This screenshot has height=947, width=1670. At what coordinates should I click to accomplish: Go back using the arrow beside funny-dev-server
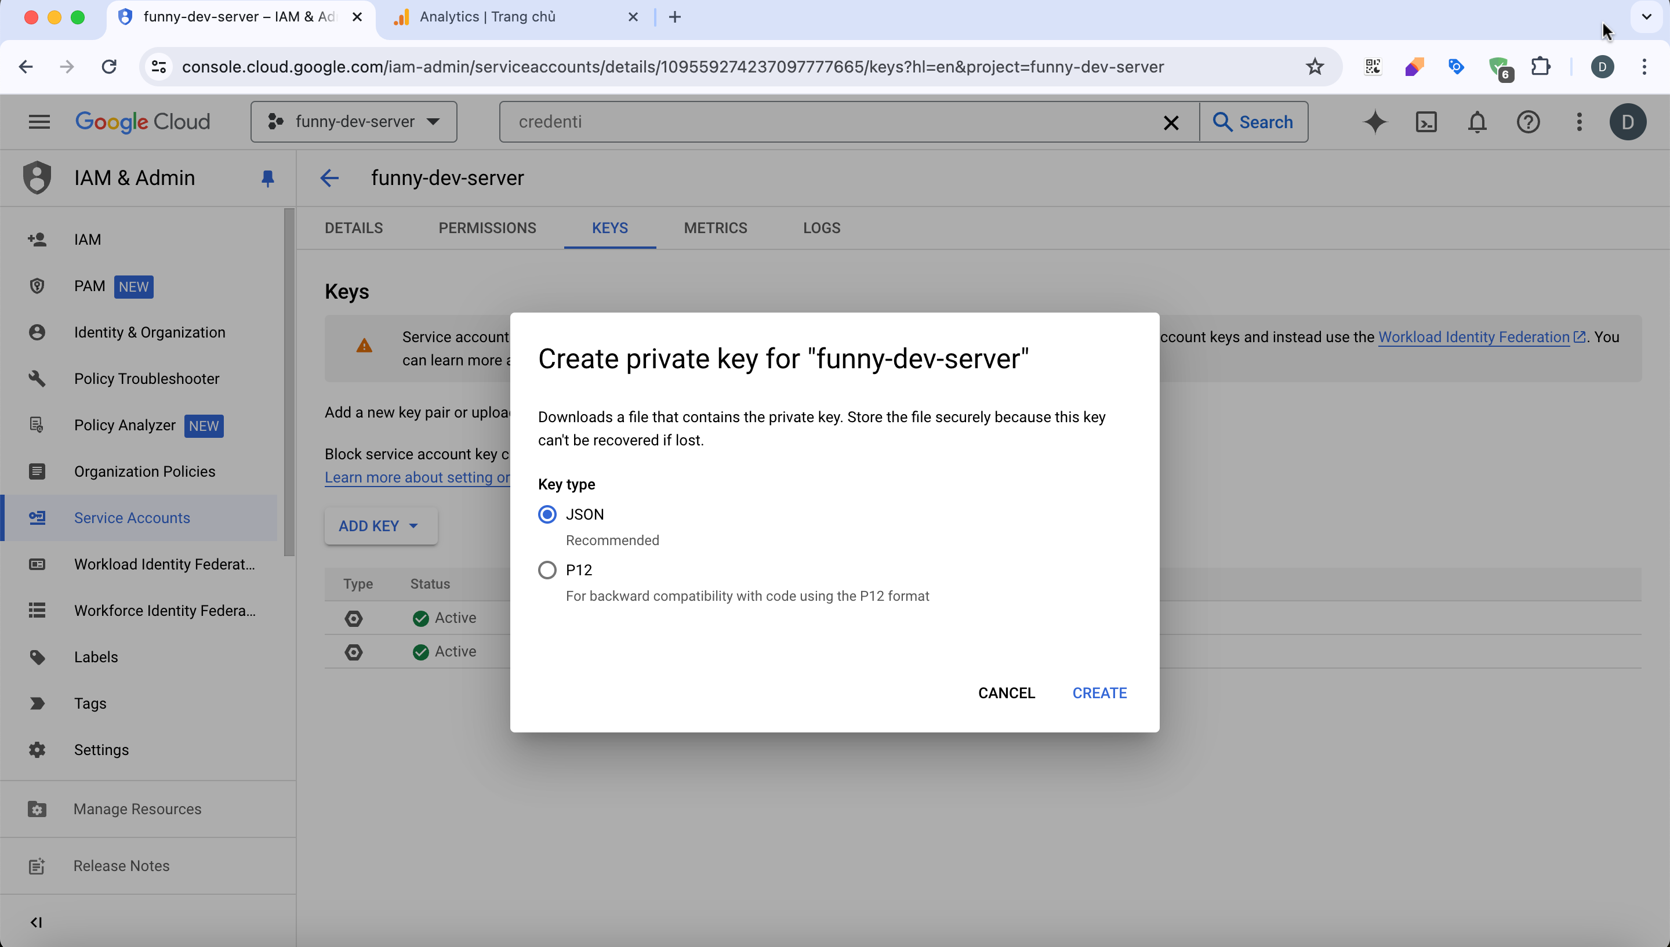pyautogui.click(x=330, y=178)
